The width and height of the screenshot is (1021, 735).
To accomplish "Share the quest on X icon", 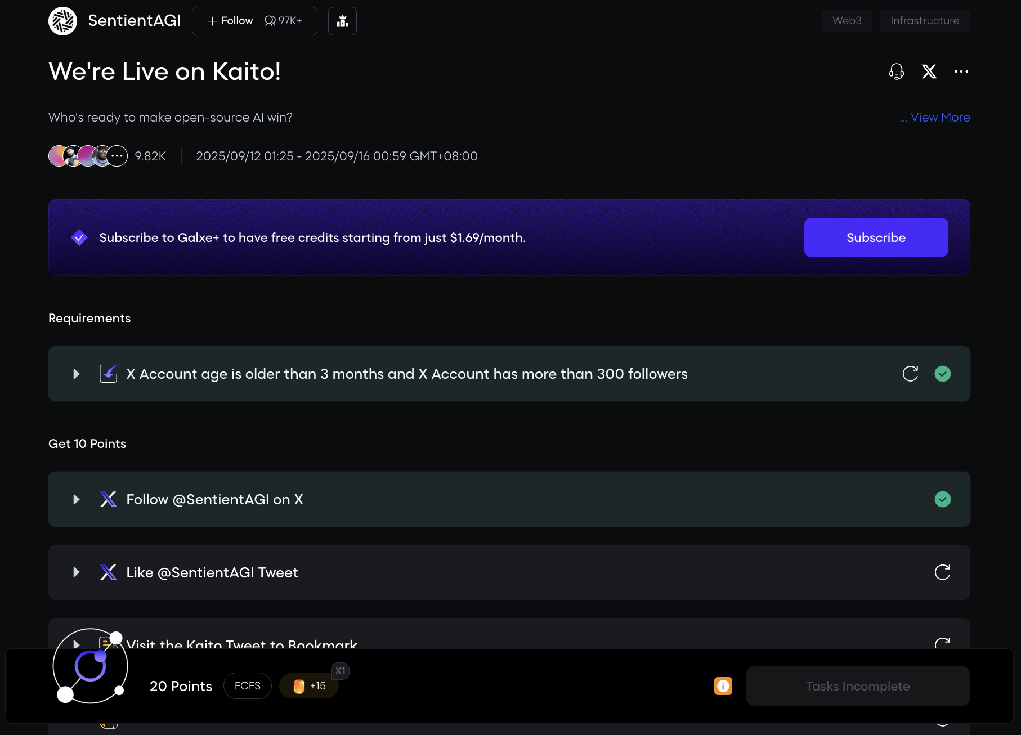I will coord(929,71).
